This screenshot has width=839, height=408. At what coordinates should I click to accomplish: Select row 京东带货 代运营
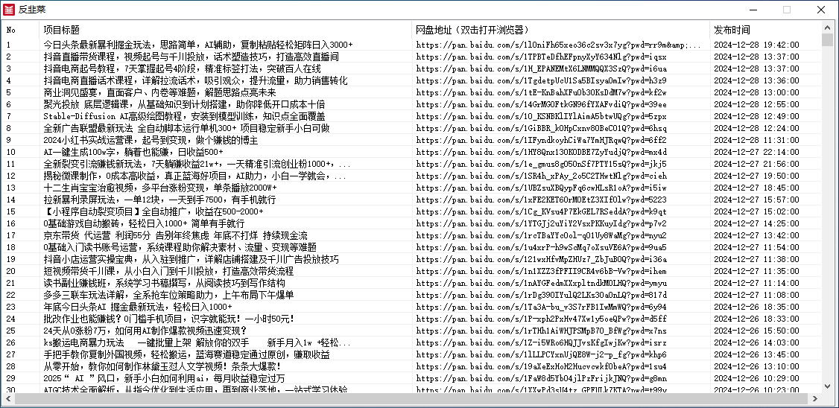pyautogui.click(x=411, y=236)
